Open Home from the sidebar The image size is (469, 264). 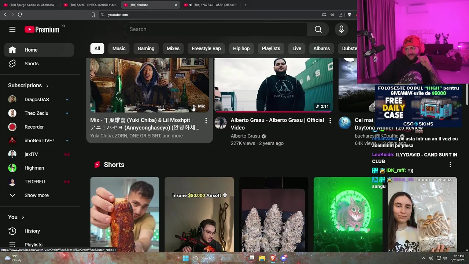39,50
